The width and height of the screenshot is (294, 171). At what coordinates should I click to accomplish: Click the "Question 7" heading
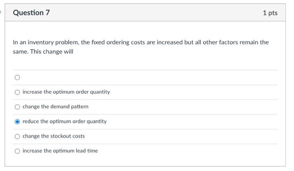[31, 13]
